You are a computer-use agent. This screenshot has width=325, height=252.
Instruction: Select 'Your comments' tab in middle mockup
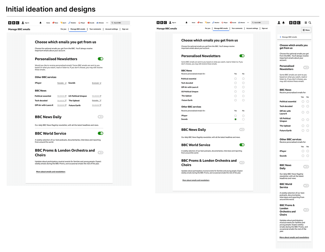237,28
